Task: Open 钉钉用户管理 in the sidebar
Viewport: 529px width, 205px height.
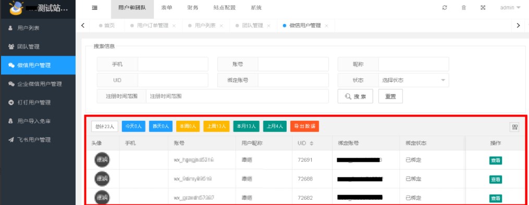Action: pyautogui.click(x=38, y=102)
